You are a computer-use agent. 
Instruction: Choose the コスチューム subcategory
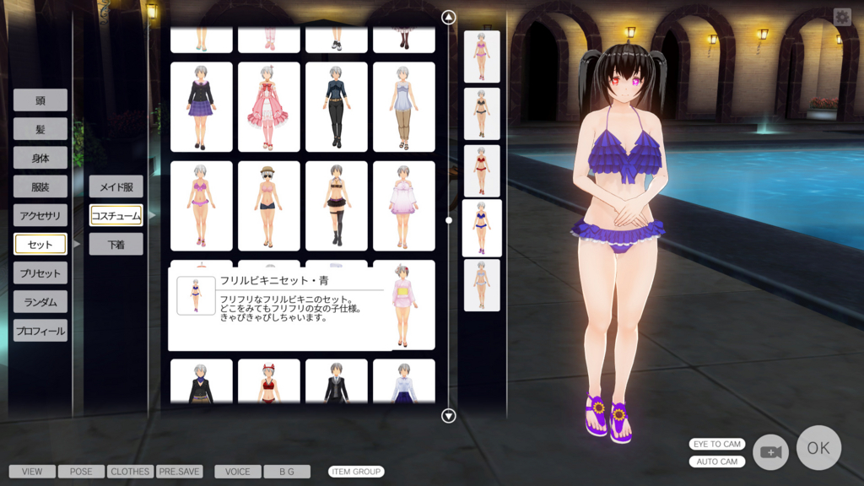116,215
